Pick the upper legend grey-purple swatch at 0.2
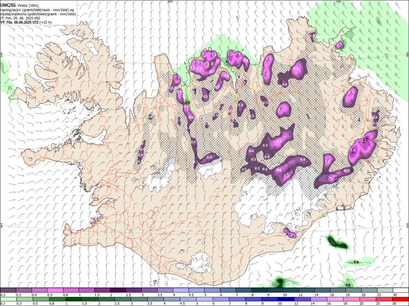 8,290
